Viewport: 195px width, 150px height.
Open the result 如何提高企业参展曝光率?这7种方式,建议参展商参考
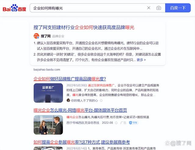82,142
